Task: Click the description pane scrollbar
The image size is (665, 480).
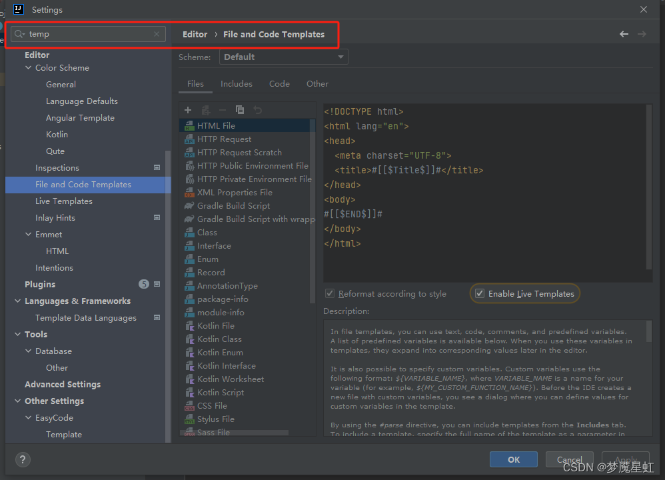Action: pos(649,331)
